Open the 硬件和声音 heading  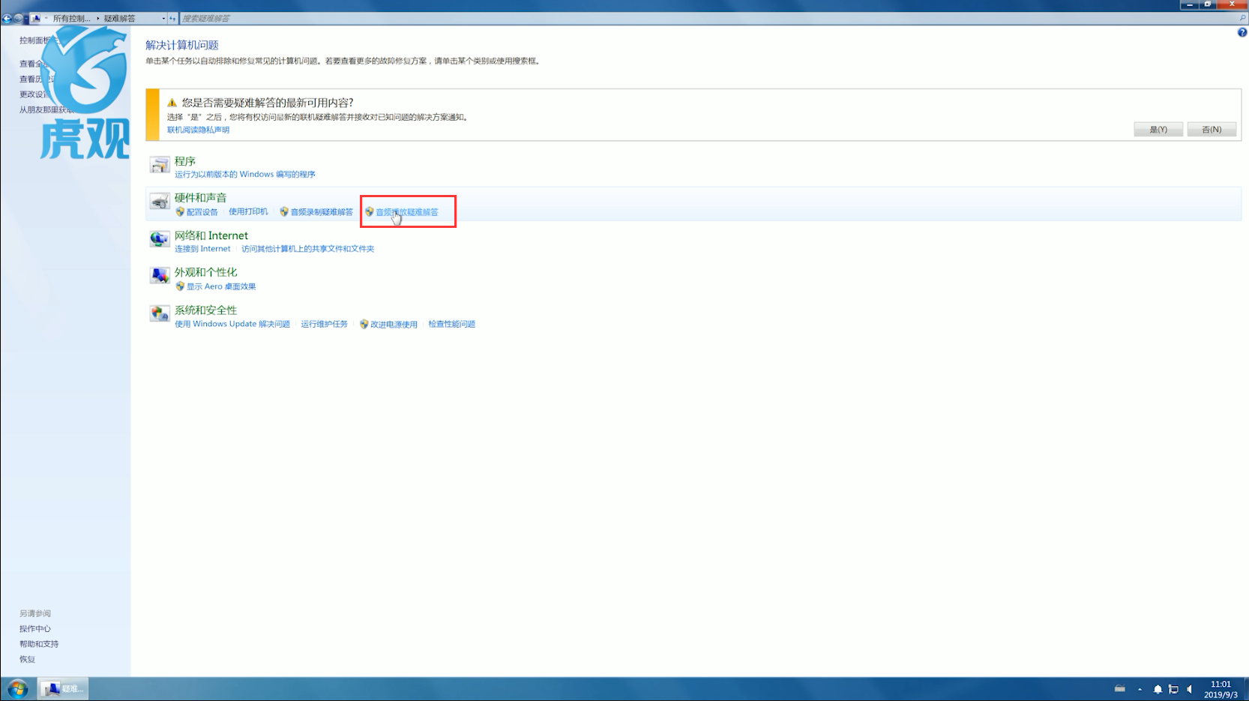(x=200, y=198)
